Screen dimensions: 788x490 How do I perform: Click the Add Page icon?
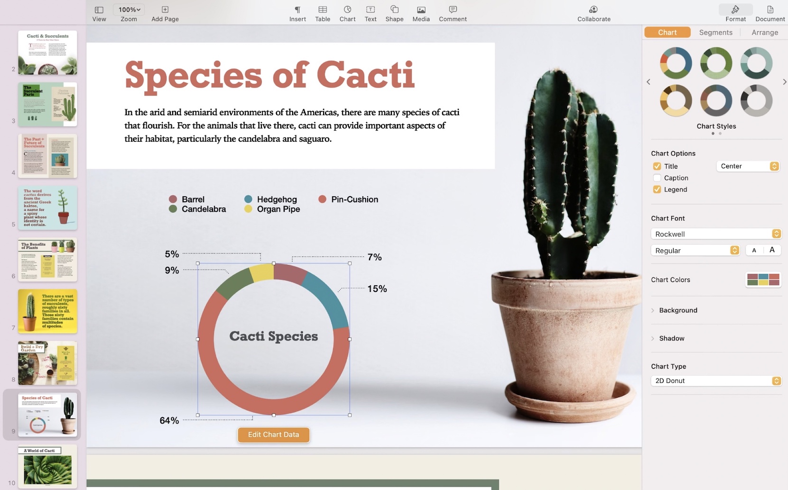click(x=165, y=10)
